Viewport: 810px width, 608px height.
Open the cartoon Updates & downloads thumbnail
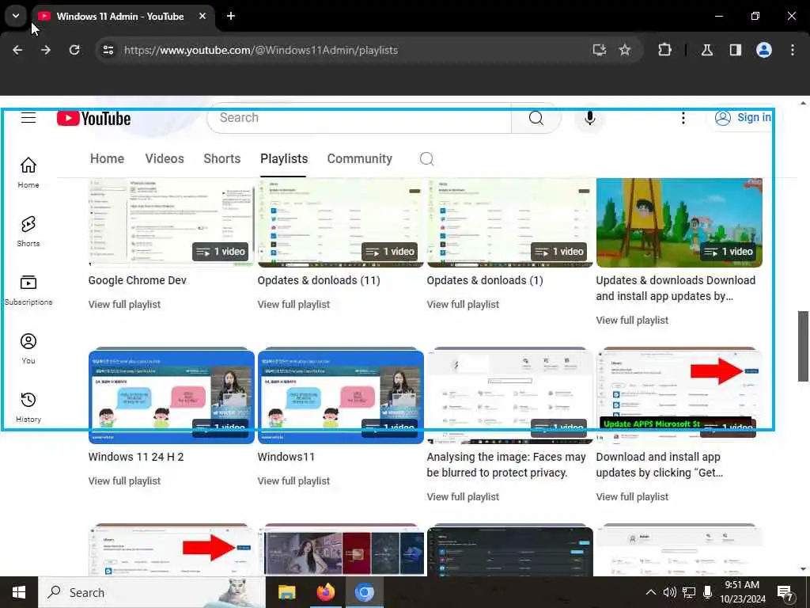pos(679,222)
